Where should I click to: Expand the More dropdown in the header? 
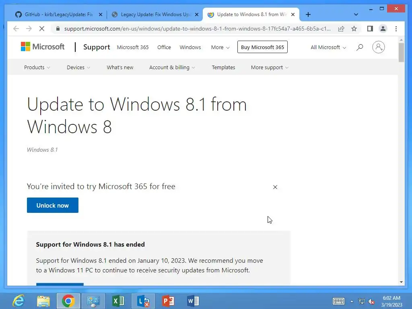[x=220, y=47]
